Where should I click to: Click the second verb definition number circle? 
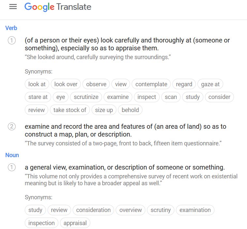(12, 126)
